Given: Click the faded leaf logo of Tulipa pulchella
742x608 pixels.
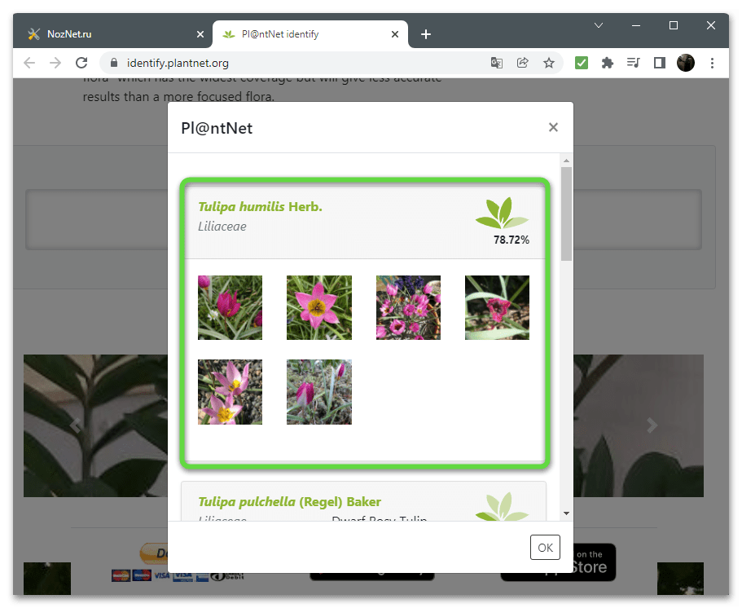Looking at the screenshot, I should (502, 506).
